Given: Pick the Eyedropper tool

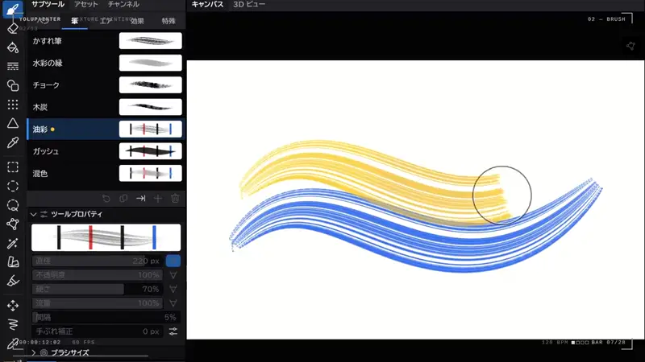Looking at the screenshot, I should click(13, 142).
